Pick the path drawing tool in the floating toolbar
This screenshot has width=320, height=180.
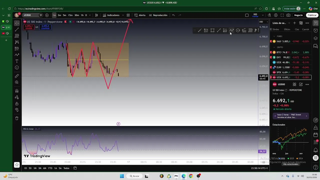click(x=231, y=30)
